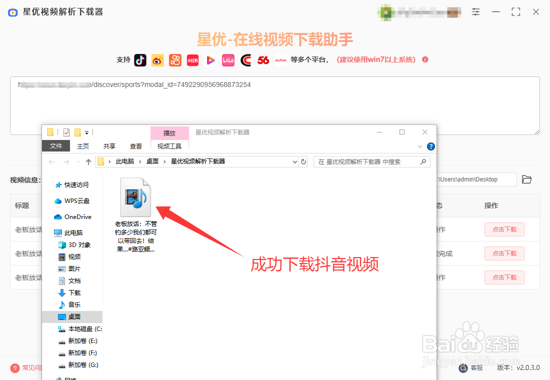Image resolution: width=550 pixels, height=380 pixels.
Task: Click the 播放 contextual tab header
Action: click(x=169, y=133)
